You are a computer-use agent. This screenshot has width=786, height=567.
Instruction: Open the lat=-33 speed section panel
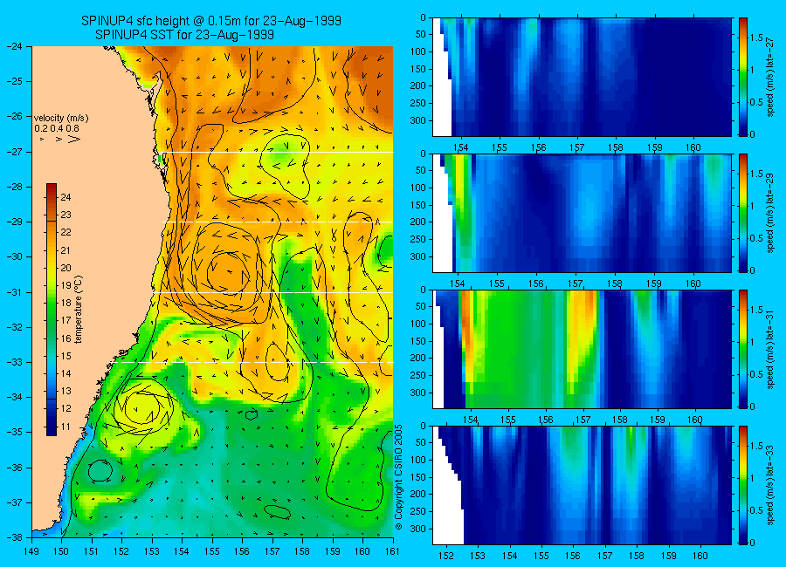click(582, 485)
